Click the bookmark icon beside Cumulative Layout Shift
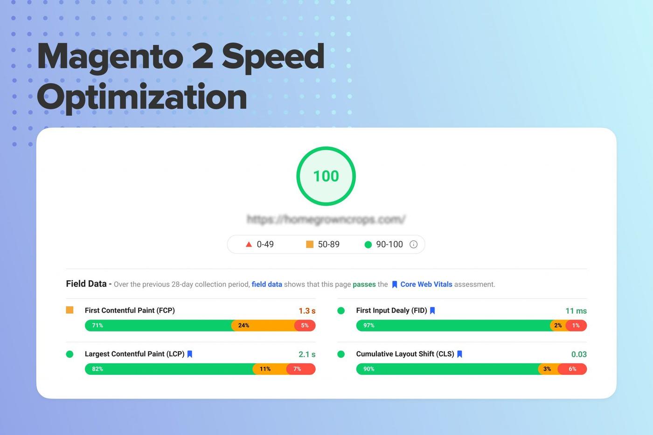Screen dimensions: 653x435 pyautogui.click(x=459, y=354)
